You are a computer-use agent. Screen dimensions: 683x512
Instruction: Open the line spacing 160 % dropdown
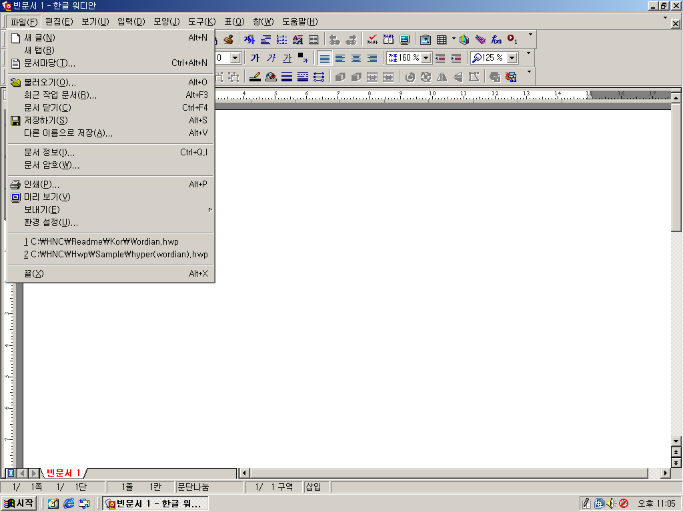coord(426,58)
